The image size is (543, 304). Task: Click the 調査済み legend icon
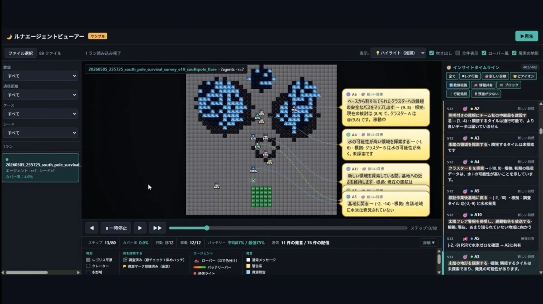(x=125, y=260)
